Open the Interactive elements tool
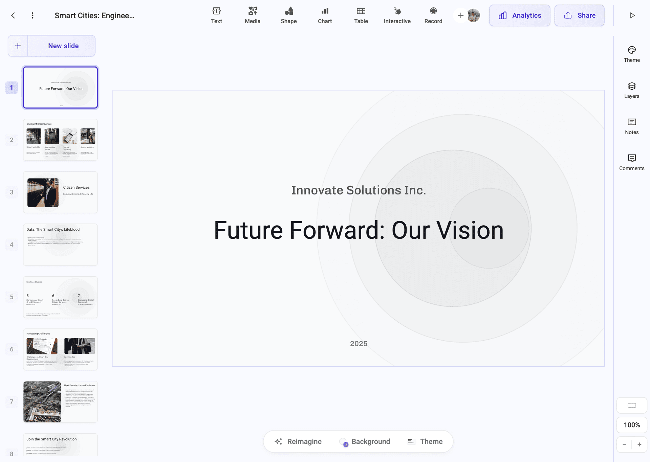 pos(397,15)
